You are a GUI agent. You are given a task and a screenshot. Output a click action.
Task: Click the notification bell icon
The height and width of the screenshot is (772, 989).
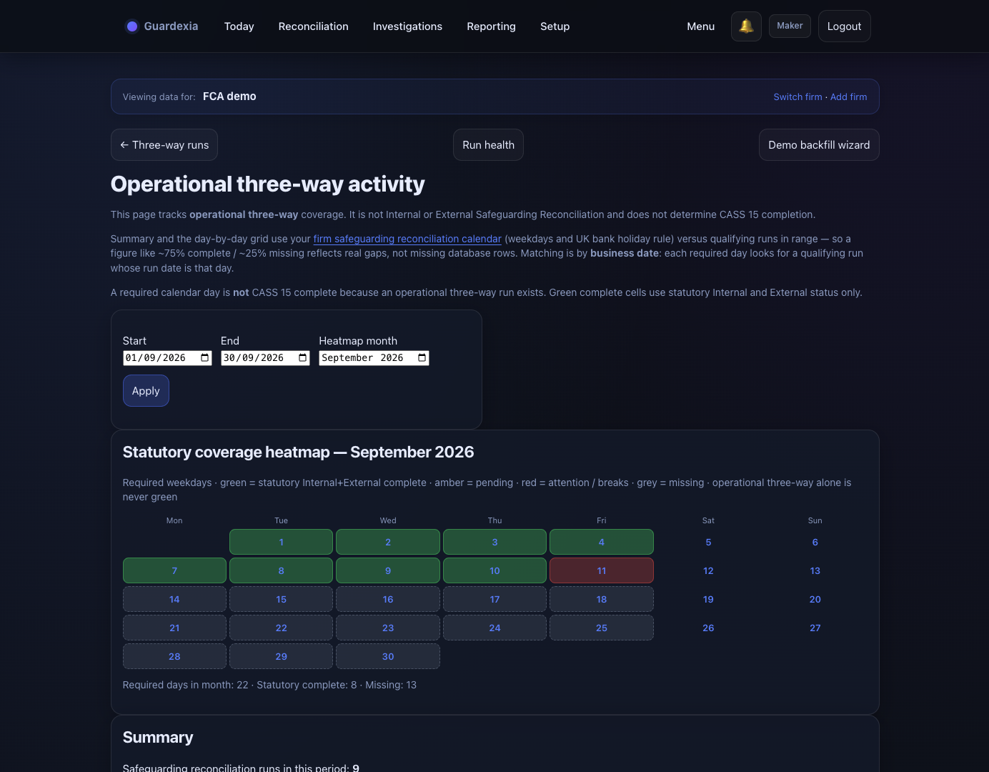point(746,26)
